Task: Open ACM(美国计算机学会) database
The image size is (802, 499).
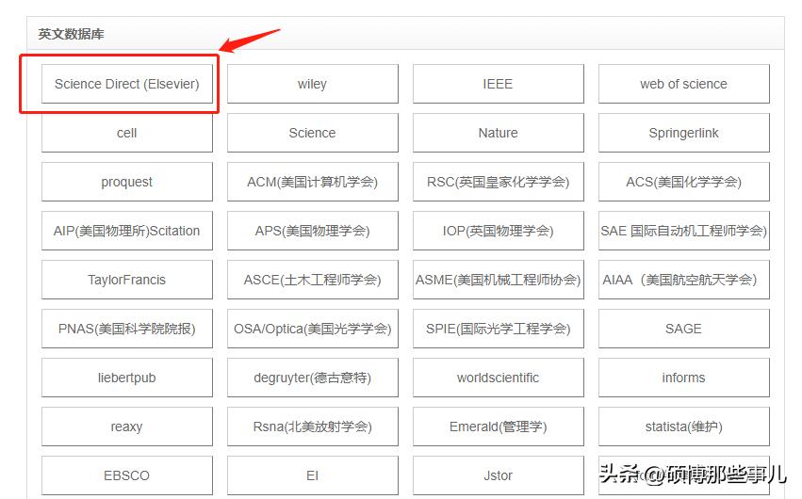Action: tap(313, 182)
